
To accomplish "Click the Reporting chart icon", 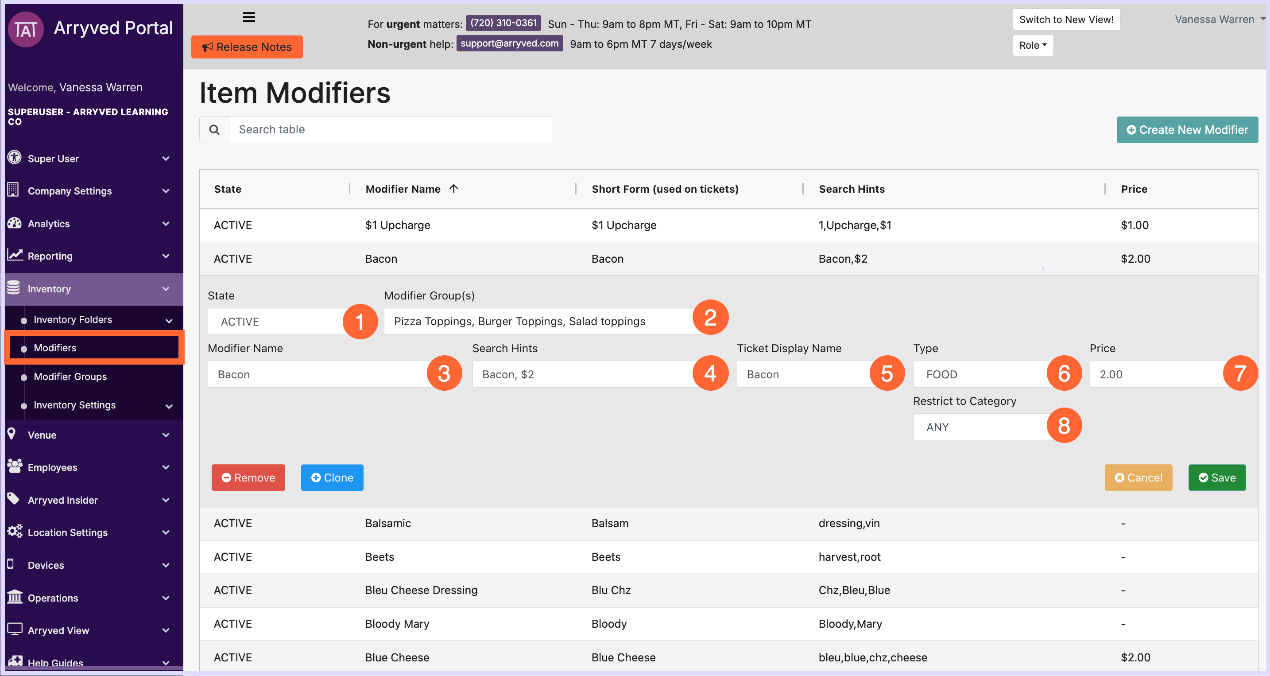I will [15, 255].
